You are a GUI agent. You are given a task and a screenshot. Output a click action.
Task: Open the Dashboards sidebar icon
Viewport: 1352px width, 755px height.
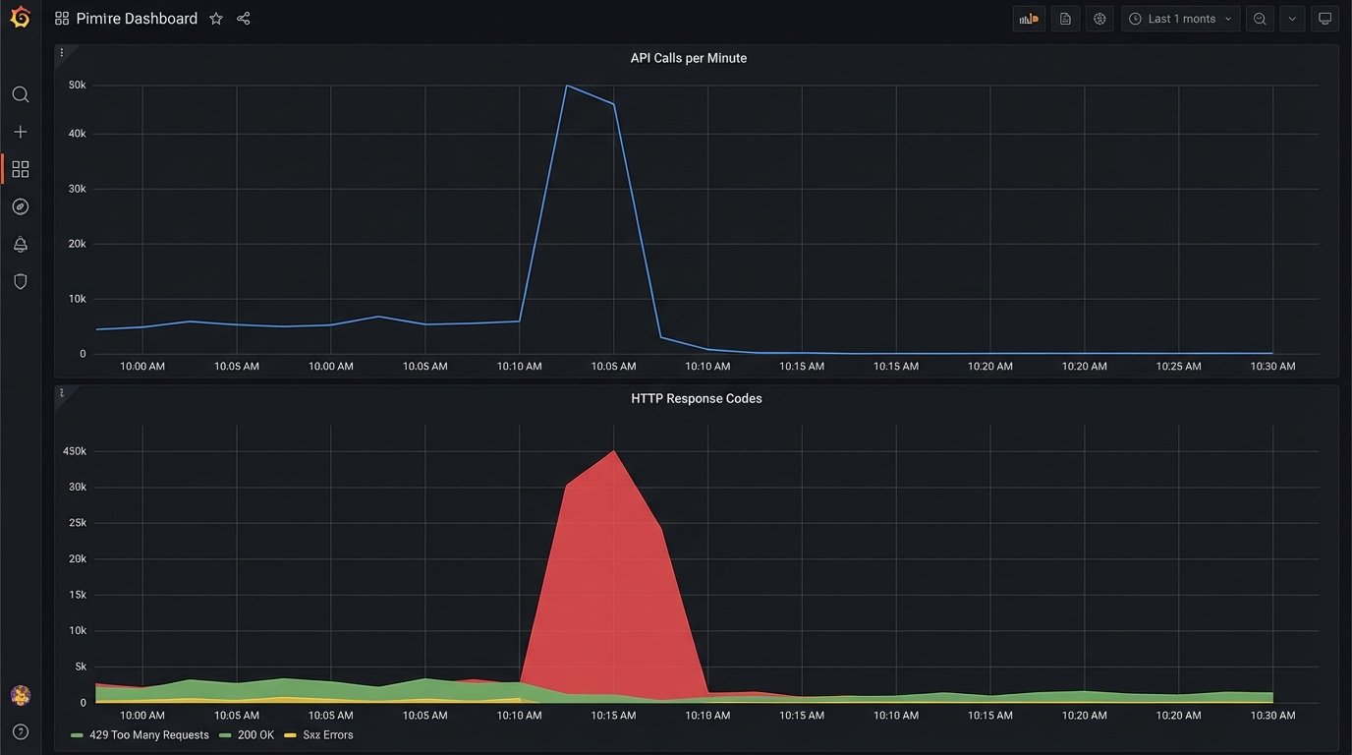pos(21,168)
